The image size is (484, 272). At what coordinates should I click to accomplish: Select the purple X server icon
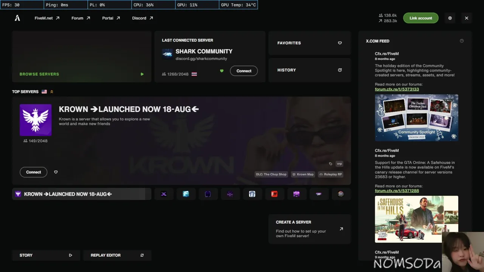point(164,194)
